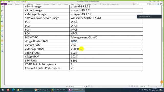
Task: Open Microsoft Edge from the taskbar
Action: point(13,90)
